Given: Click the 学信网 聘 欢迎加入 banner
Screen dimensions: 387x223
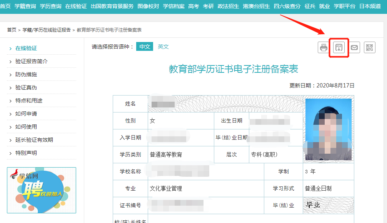Looking at the screenshot, I should pyautogui.click(x=42, y=190).
